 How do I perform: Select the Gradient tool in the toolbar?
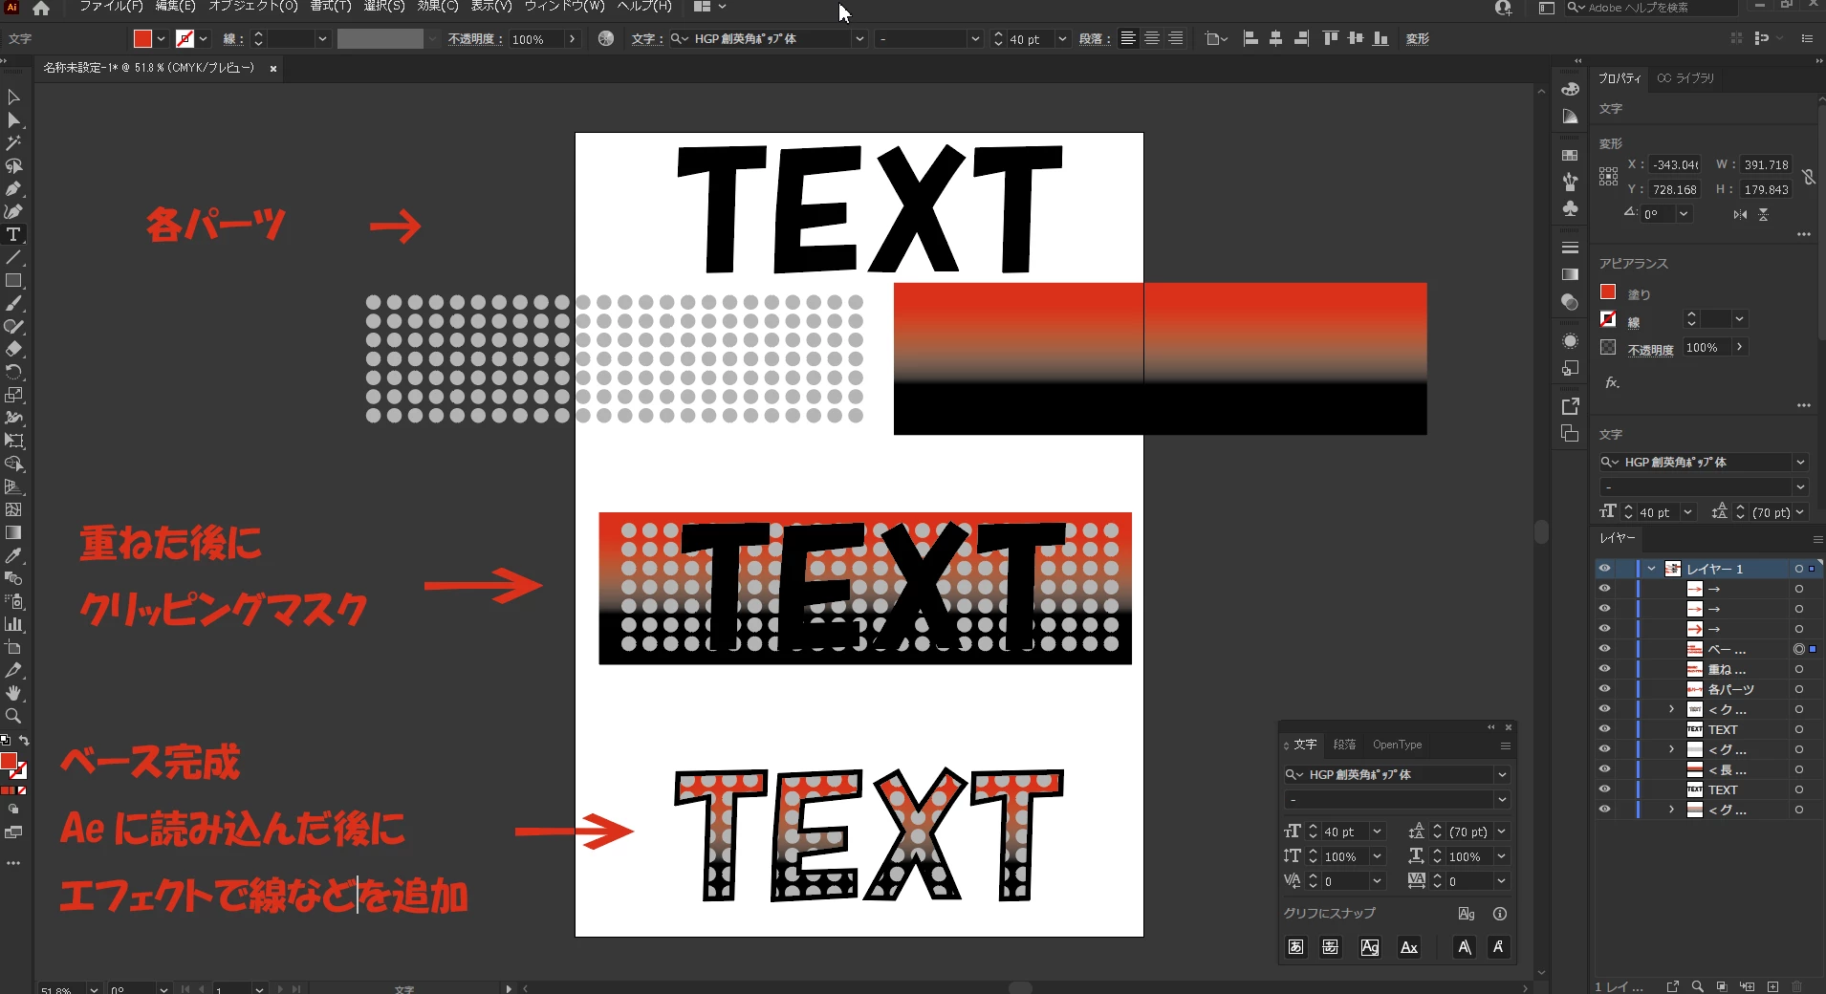tap(13, 533)
